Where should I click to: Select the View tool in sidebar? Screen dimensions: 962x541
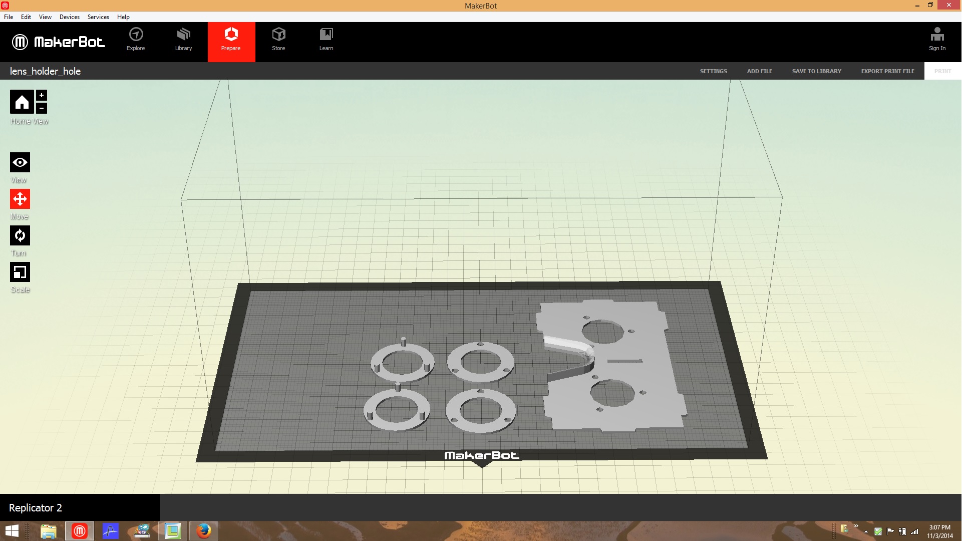pos(20,162)
